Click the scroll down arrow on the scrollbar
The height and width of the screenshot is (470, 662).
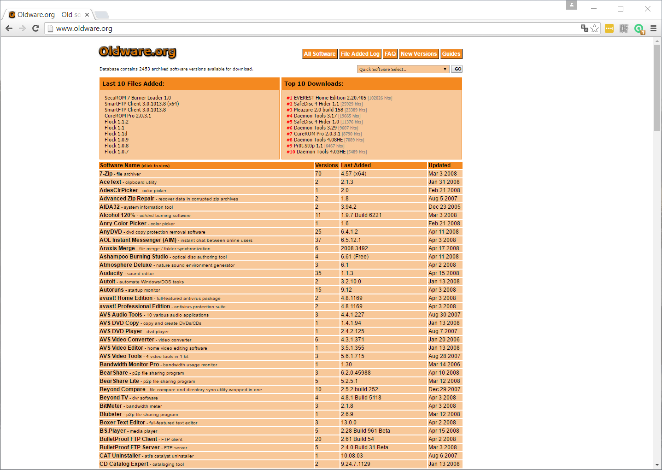click(657, 465)
